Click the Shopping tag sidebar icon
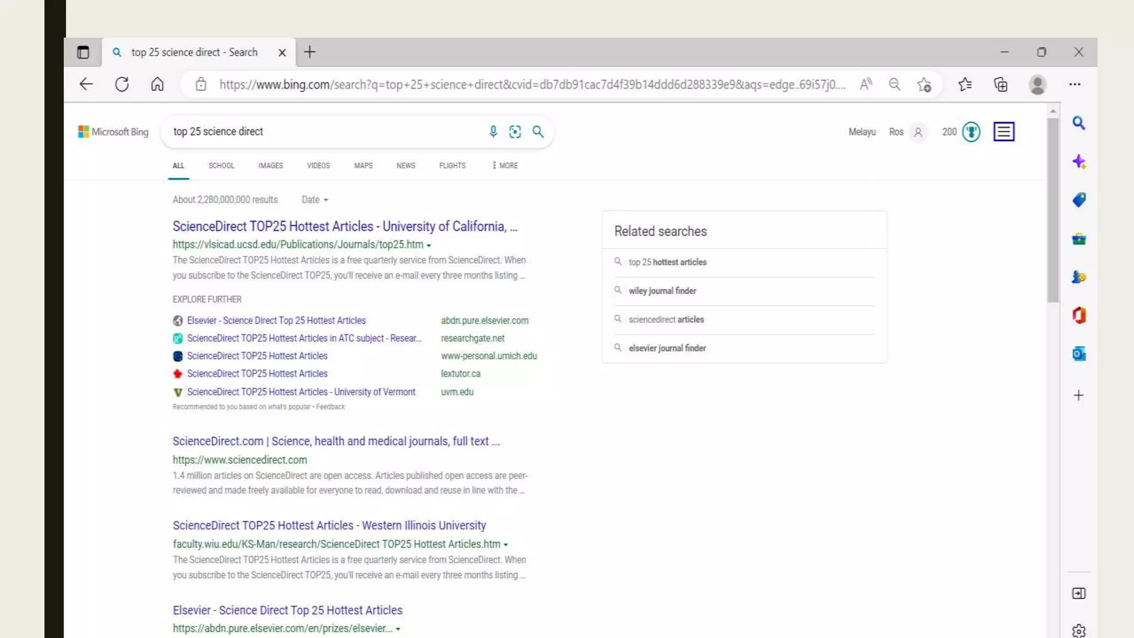The height and width of the screenshot is (638, 1134). [x=1079, y=200]
